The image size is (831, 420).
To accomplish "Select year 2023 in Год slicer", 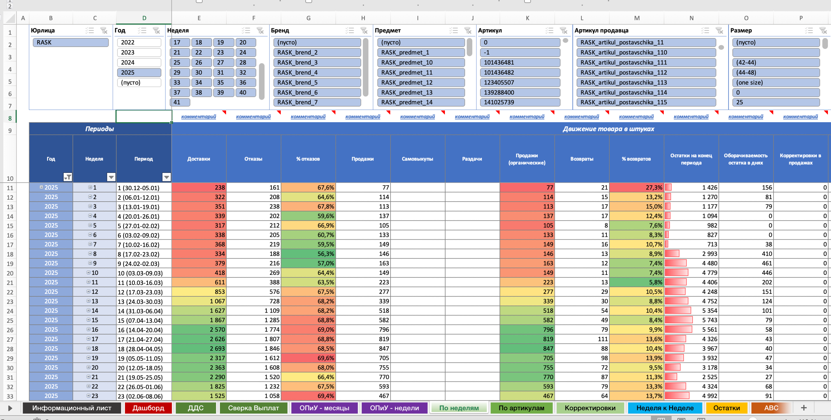I will [139, 52].
